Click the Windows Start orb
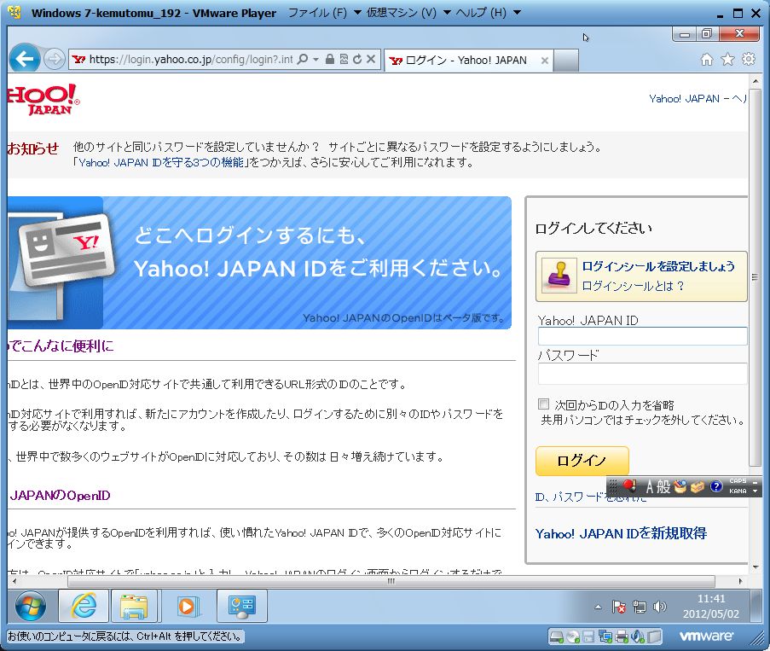The image size is (770, 651). 31,606
